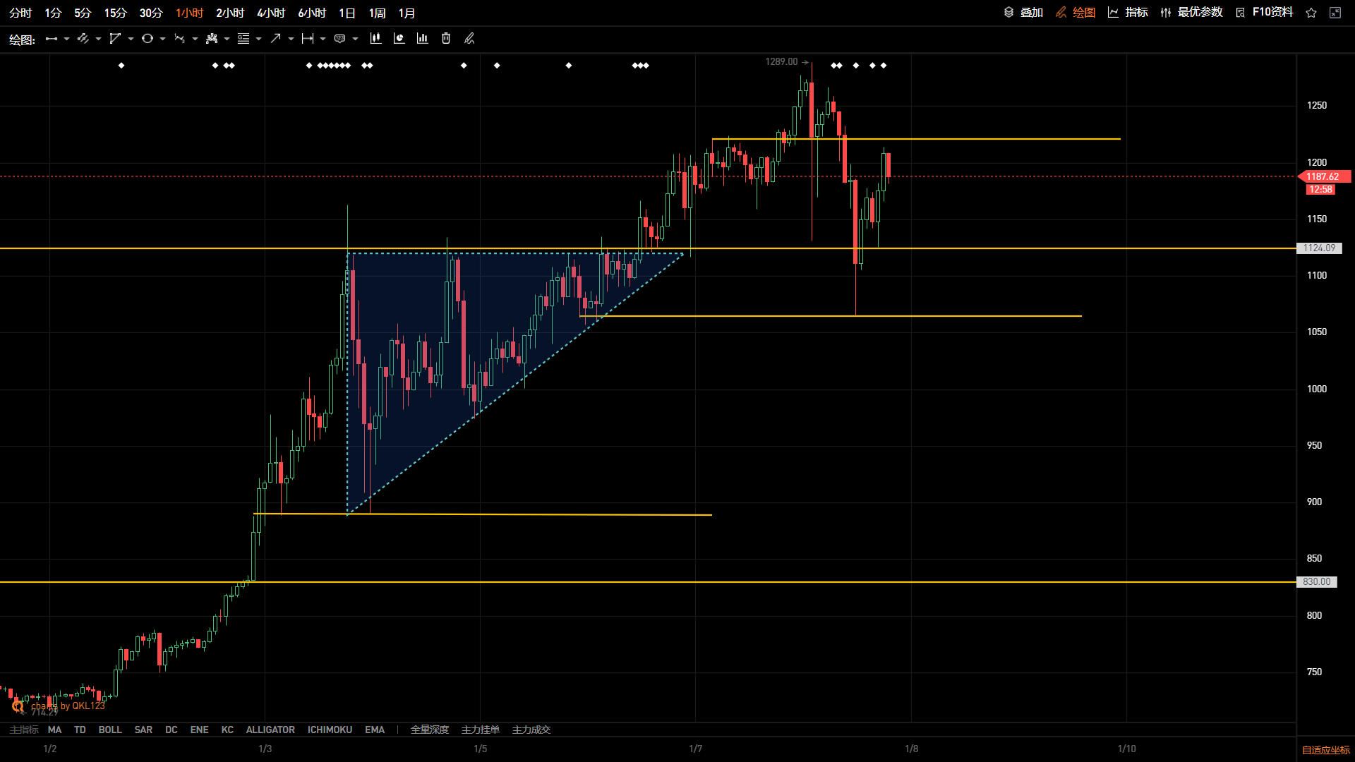Switch to the 4小时 timeframe tab
The image size is (1355, 762).
click(271, 13)
